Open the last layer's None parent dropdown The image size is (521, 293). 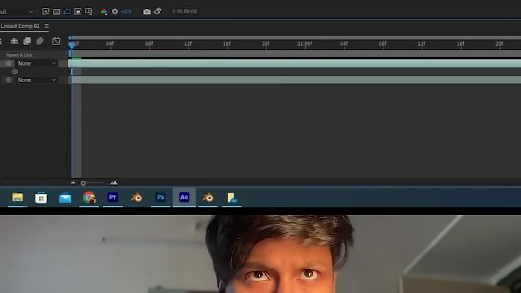click(x=37, y=80)
